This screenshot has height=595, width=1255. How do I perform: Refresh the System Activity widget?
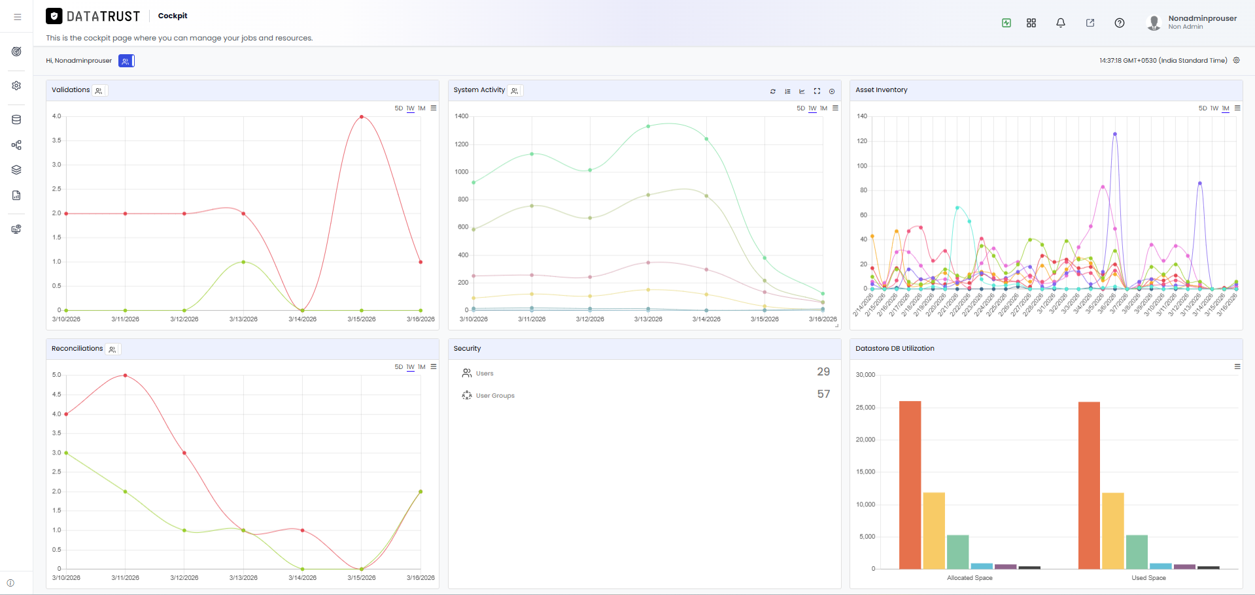773,91
